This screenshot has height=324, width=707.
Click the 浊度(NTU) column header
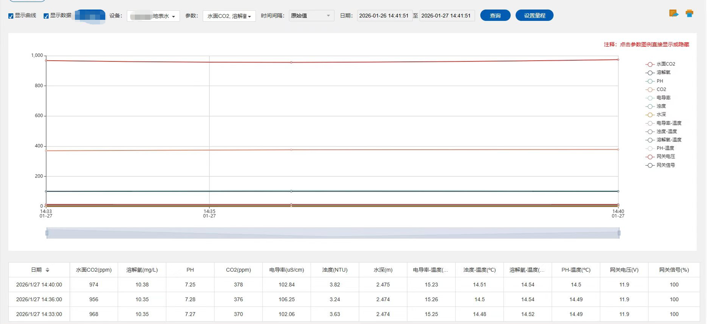(335, 270)
